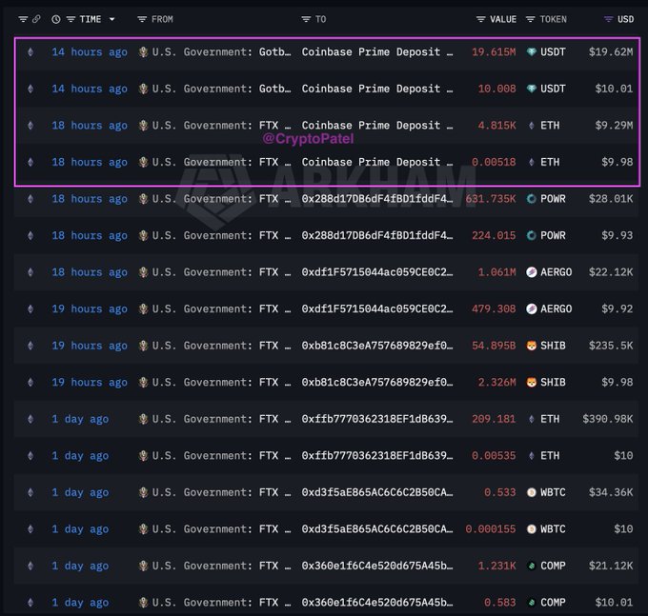Open the filter icon beside TIME
Image resolution: width=648 pixels, height=616 pixels.
point(71,19)
